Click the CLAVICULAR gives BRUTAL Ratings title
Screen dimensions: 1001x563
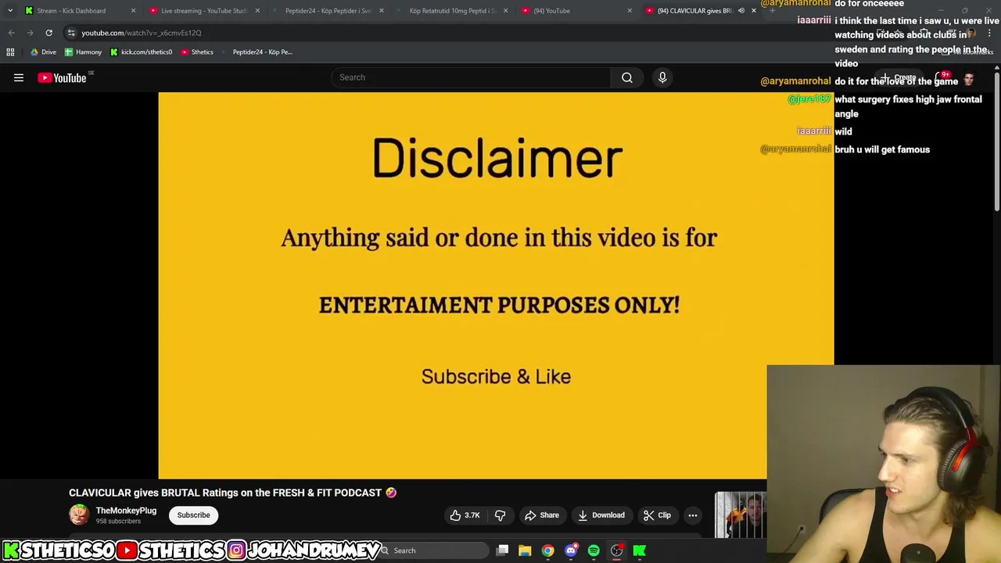click(x=232, y=493)
